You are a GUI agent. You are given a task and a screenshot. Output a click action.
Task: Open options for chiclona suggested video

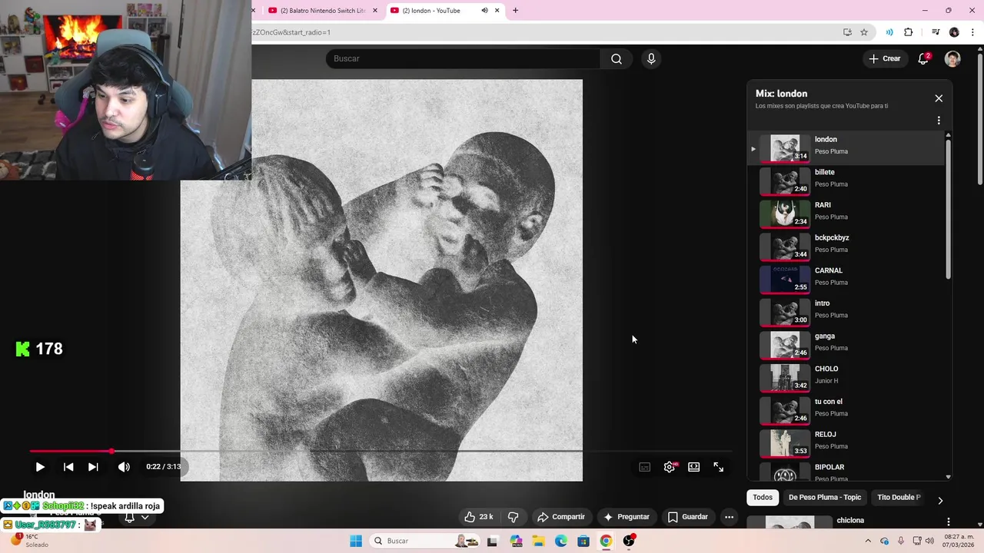(948, 522)
